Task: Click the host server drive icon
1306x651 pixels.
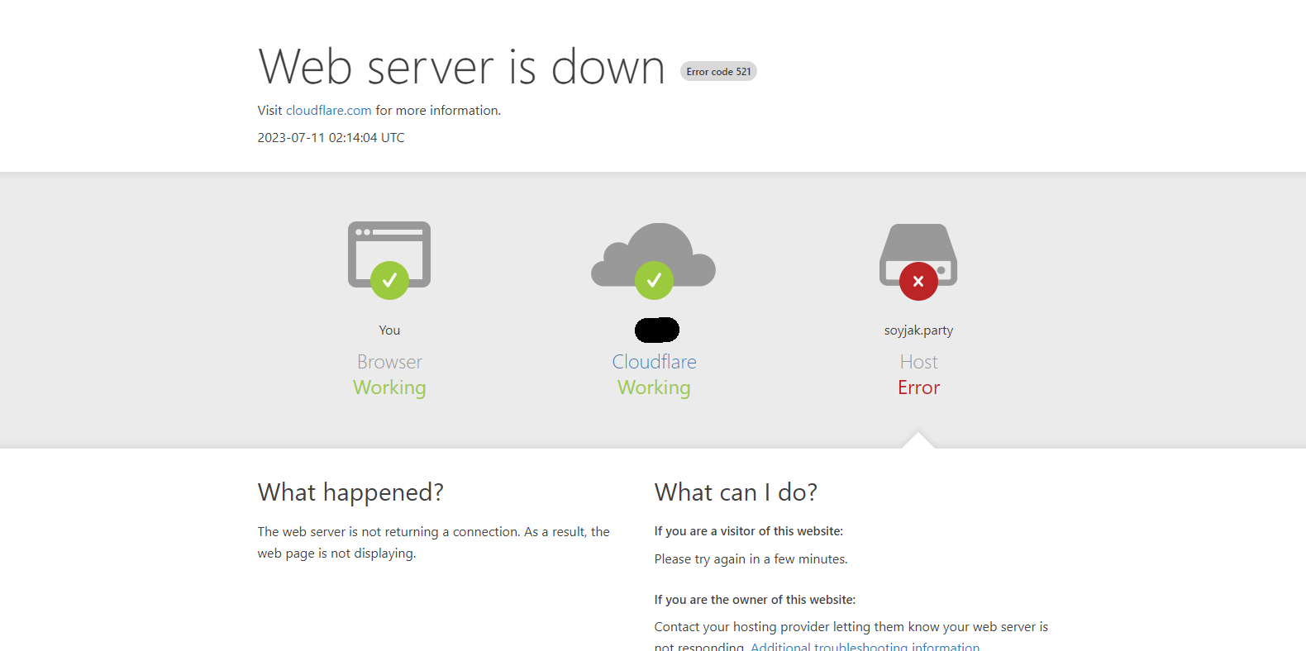Action: coord(918,255)
